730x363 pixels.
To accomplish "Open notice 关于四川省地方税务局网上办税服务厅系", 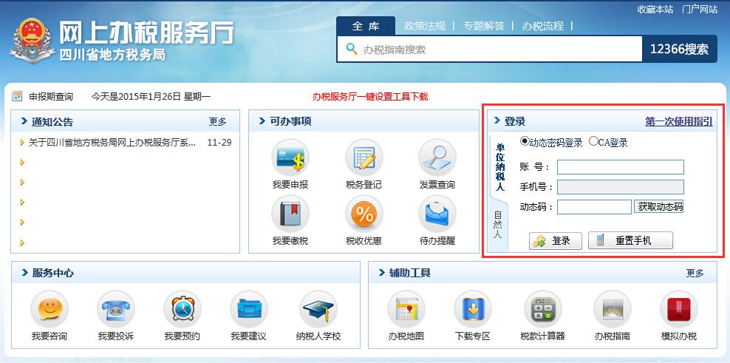I will [112, 143].
